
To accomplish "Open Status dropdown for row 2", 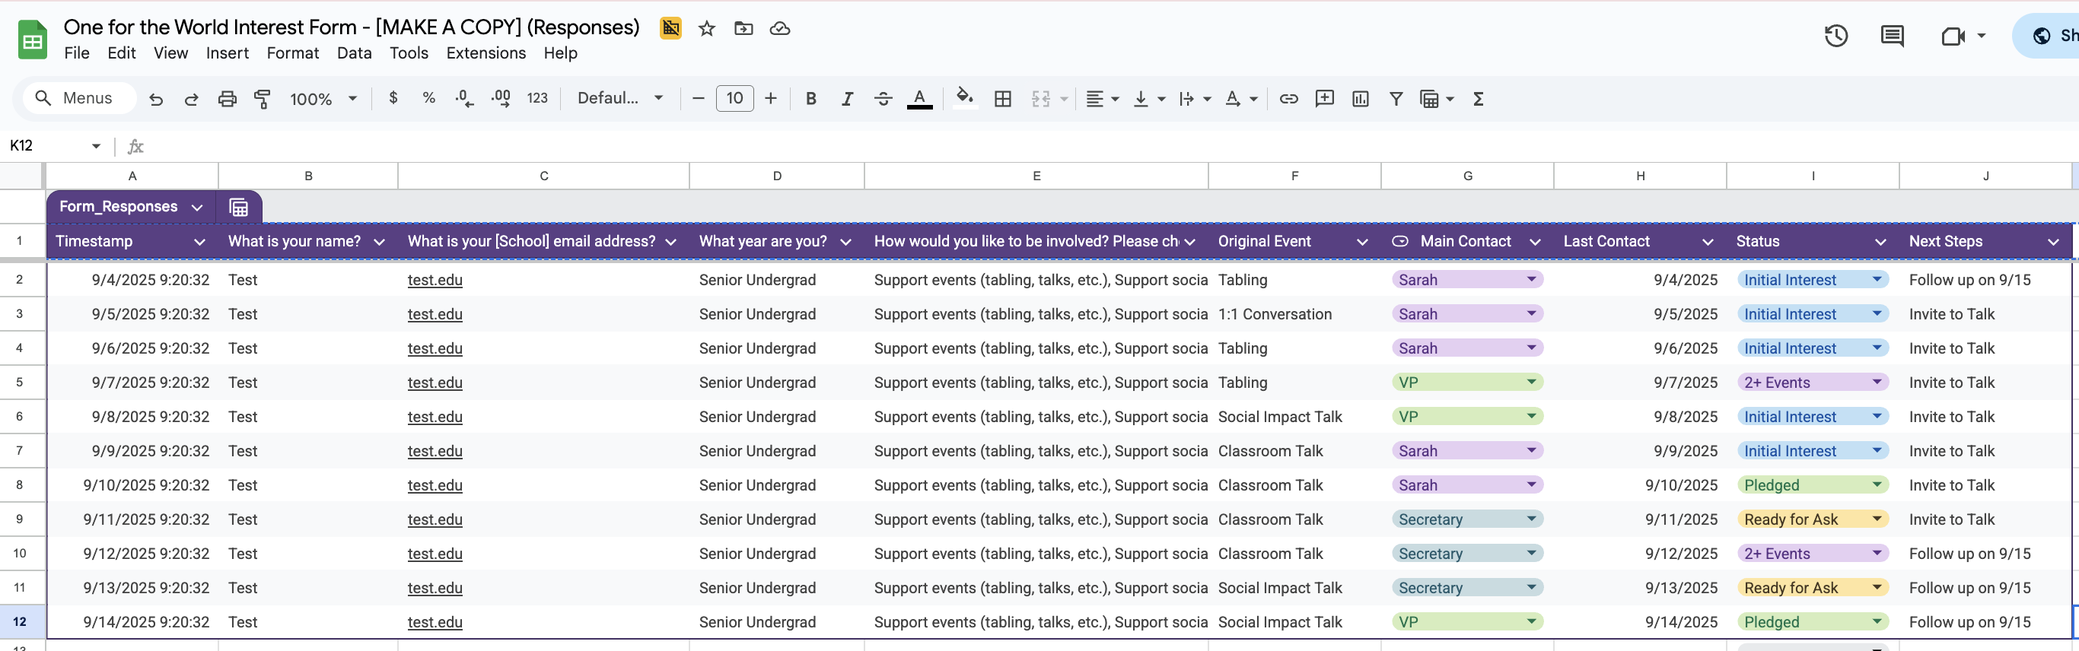I will (1877, 279).
